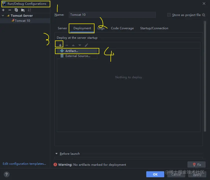Sort the configurations alphabetically
This screenshot has height=180, width=210.
click(29, 10)
